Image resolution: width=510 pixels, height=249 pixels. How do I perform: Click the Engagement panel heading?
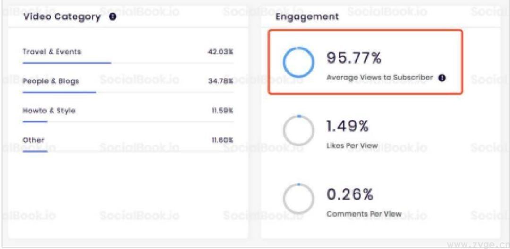307,17
